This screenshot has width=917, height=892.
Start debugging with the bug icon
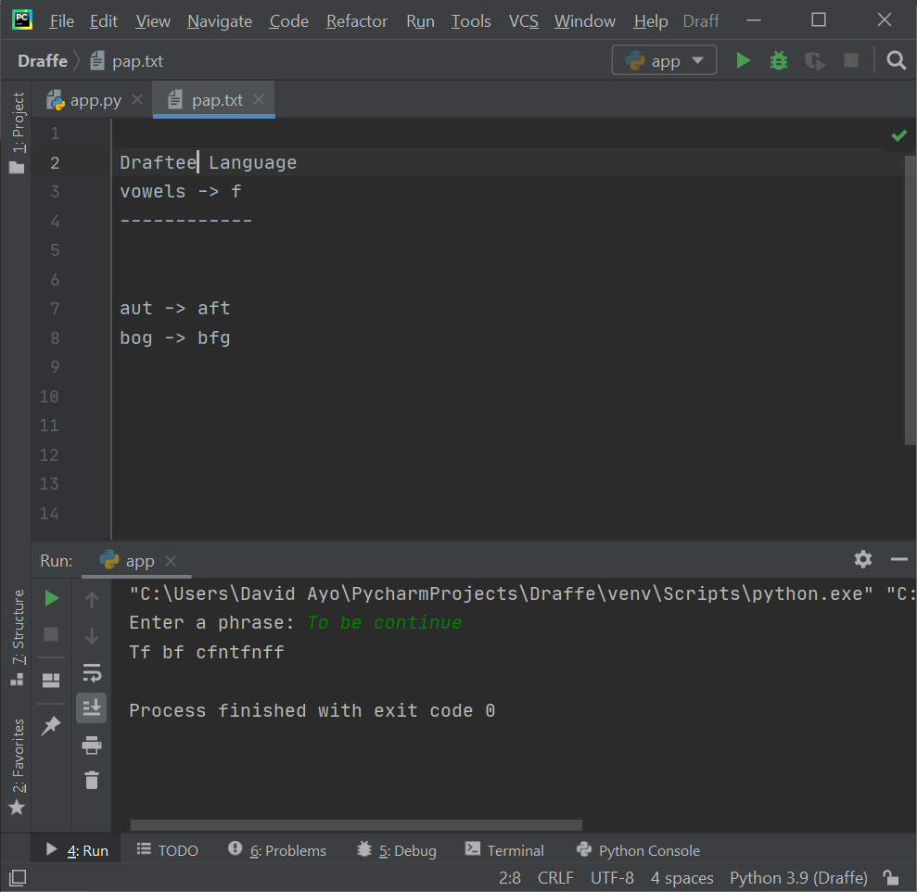(779, 61)
